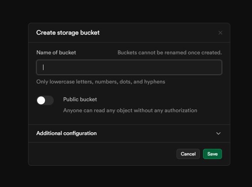Toggle the Public bucket switch
This screenshot has height=187, width=252.
click(x=45, y=100)
